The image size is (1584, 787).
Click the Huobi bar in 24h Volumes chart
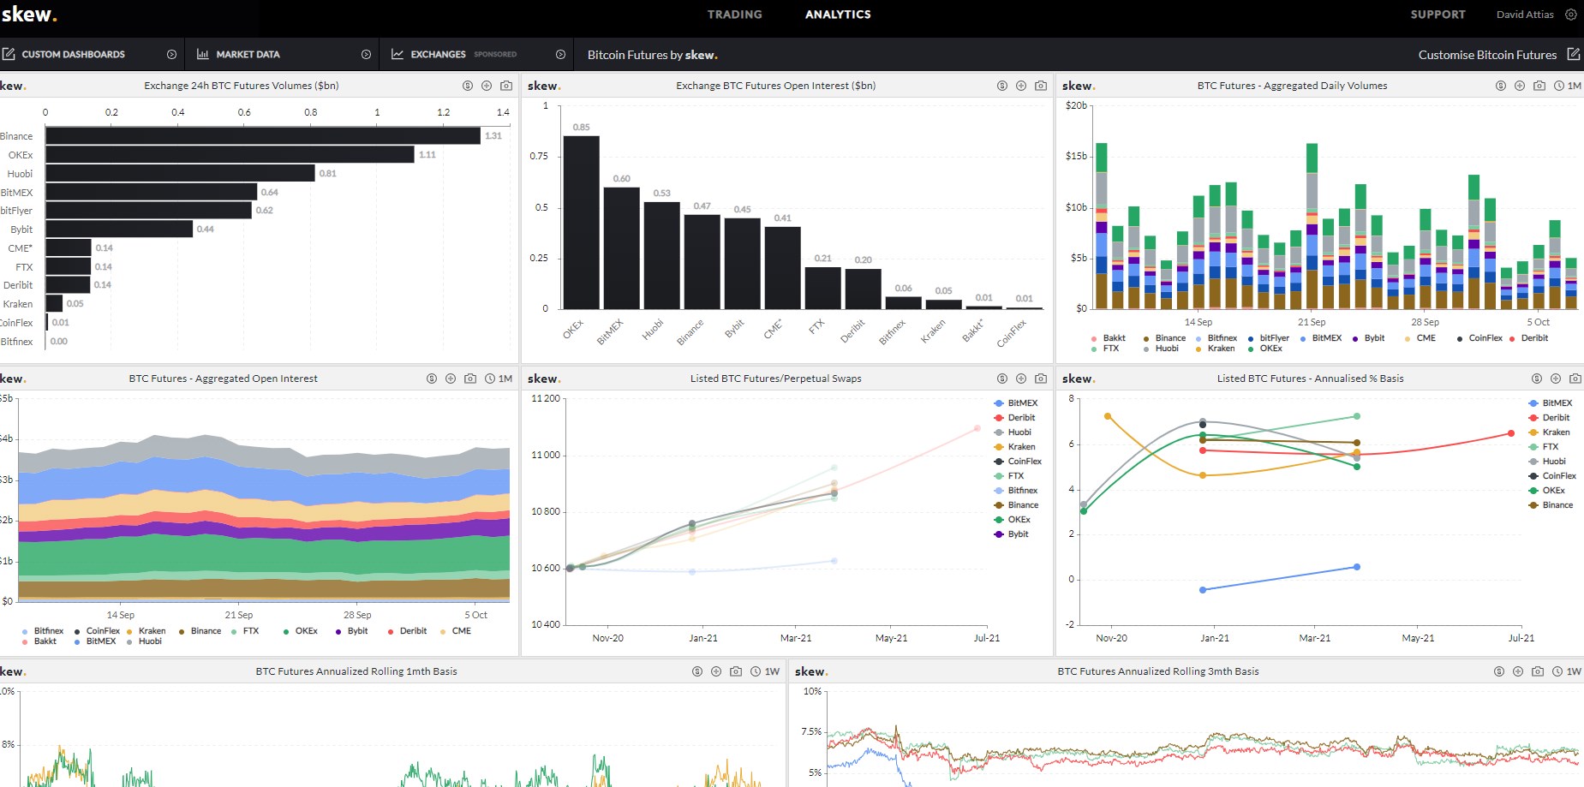pyautogui.click(x=180, y=173)
